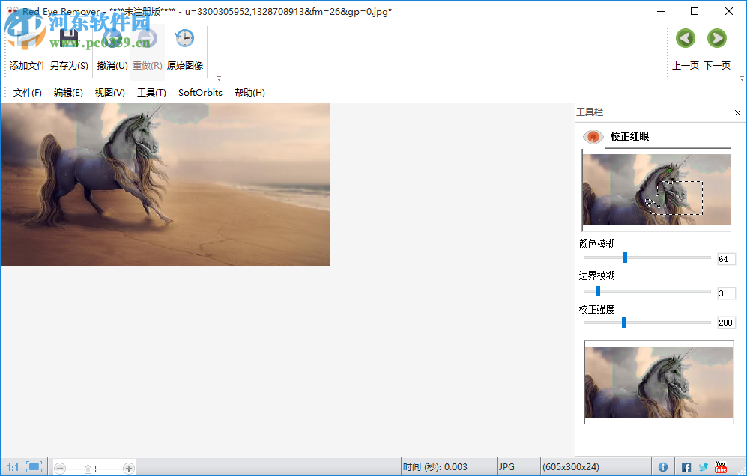The height and width of the screenshot is (476, 747).
Task: Click the 边界模糊 value field showing 3
Action: pos(727,293)
